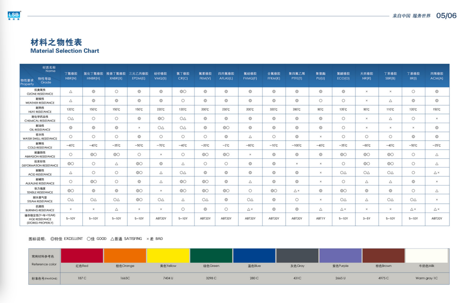
Task: Click the Material Selection Chart title
Action: point(65,51)
